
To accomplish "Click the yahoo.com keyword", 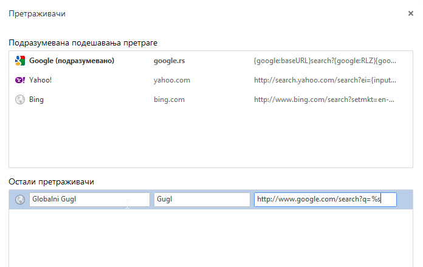I will 172,80.
